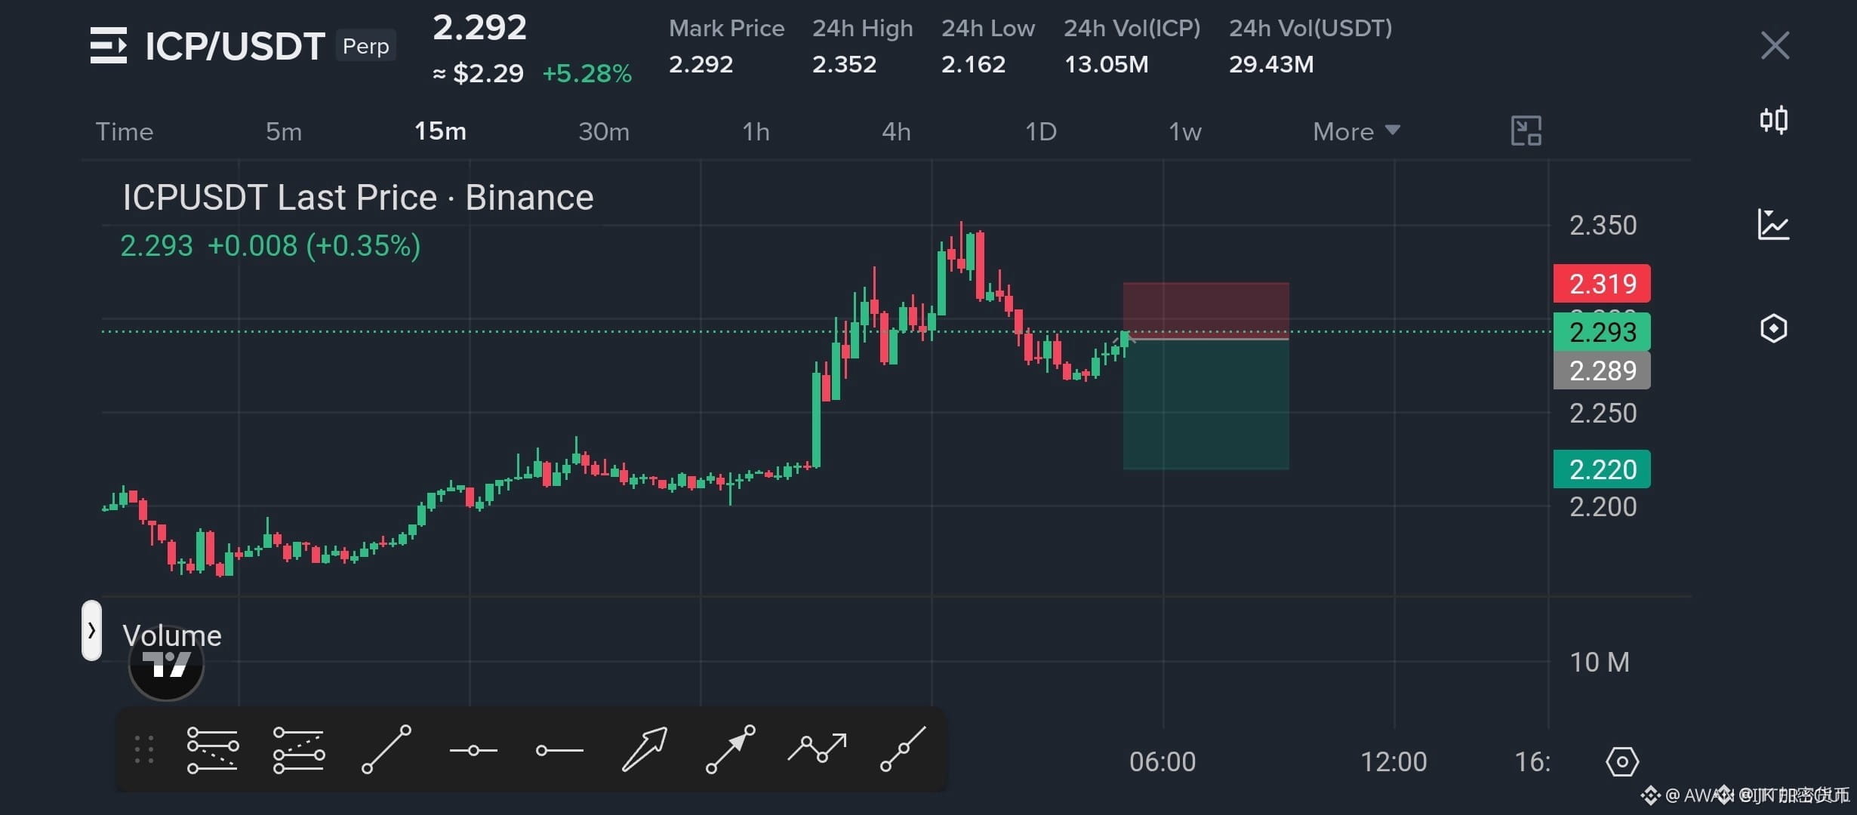Click the 24h Vol(ICP) 13.05M value
This screenshot has height=815, width=1857.
pyautogui.click(x=1106, y=64)
